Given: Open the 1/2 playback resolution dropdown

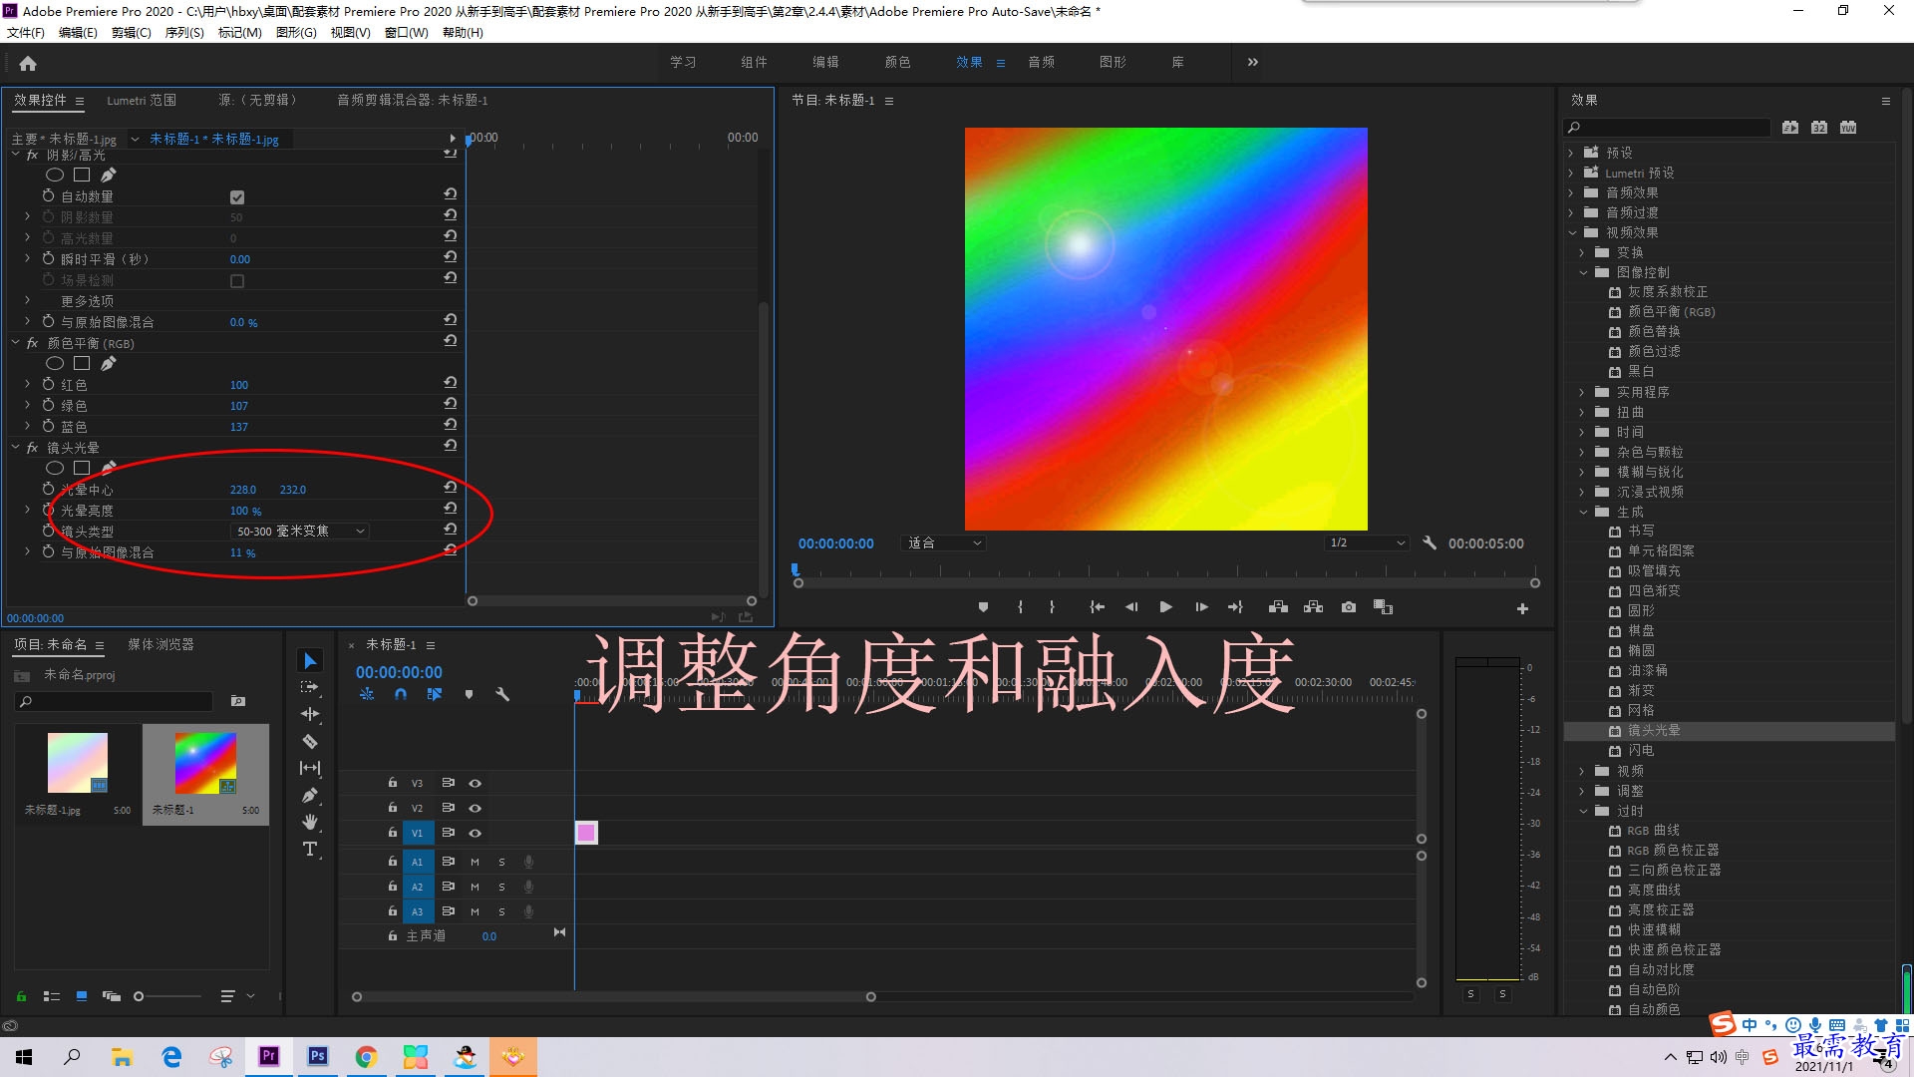Looking at the screenshot, I should click(x=1366, y=543).
